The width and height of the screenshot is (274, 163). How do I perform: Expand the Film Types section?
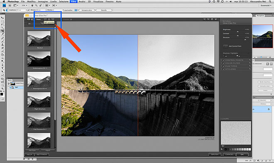pos(221,66)
